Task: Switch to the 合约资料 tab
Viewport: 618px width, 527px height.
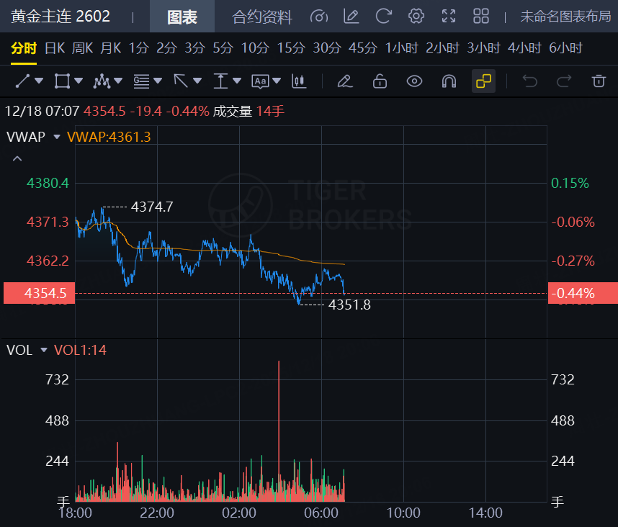Action: coord(262,17)
